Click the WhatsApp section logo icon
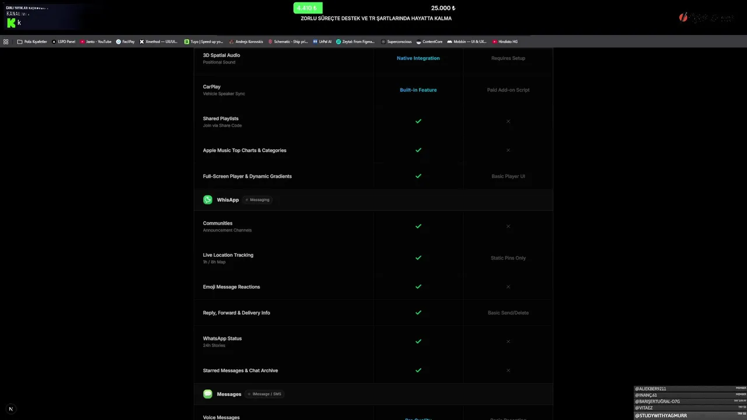The width and height of the screenshot is (747, 420). coord(208,199)
